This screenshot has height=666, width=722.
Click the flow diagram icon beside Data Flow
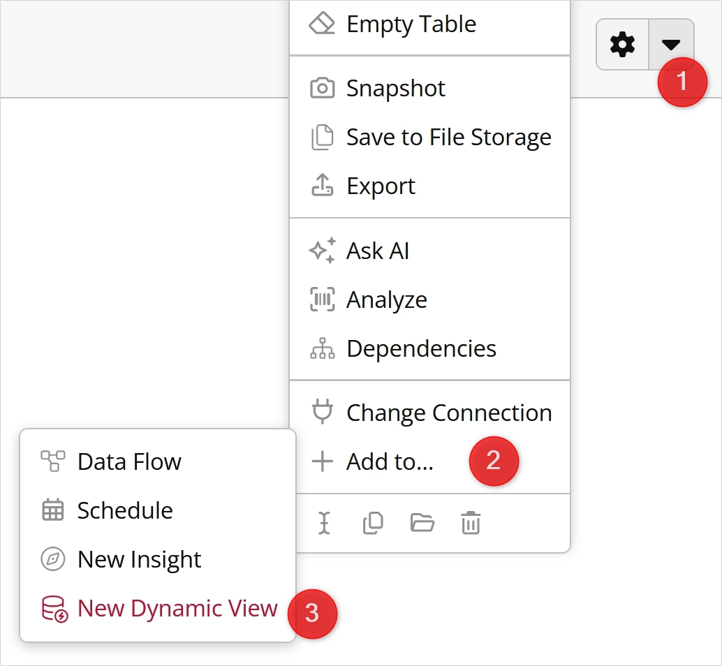coord(53,461)
